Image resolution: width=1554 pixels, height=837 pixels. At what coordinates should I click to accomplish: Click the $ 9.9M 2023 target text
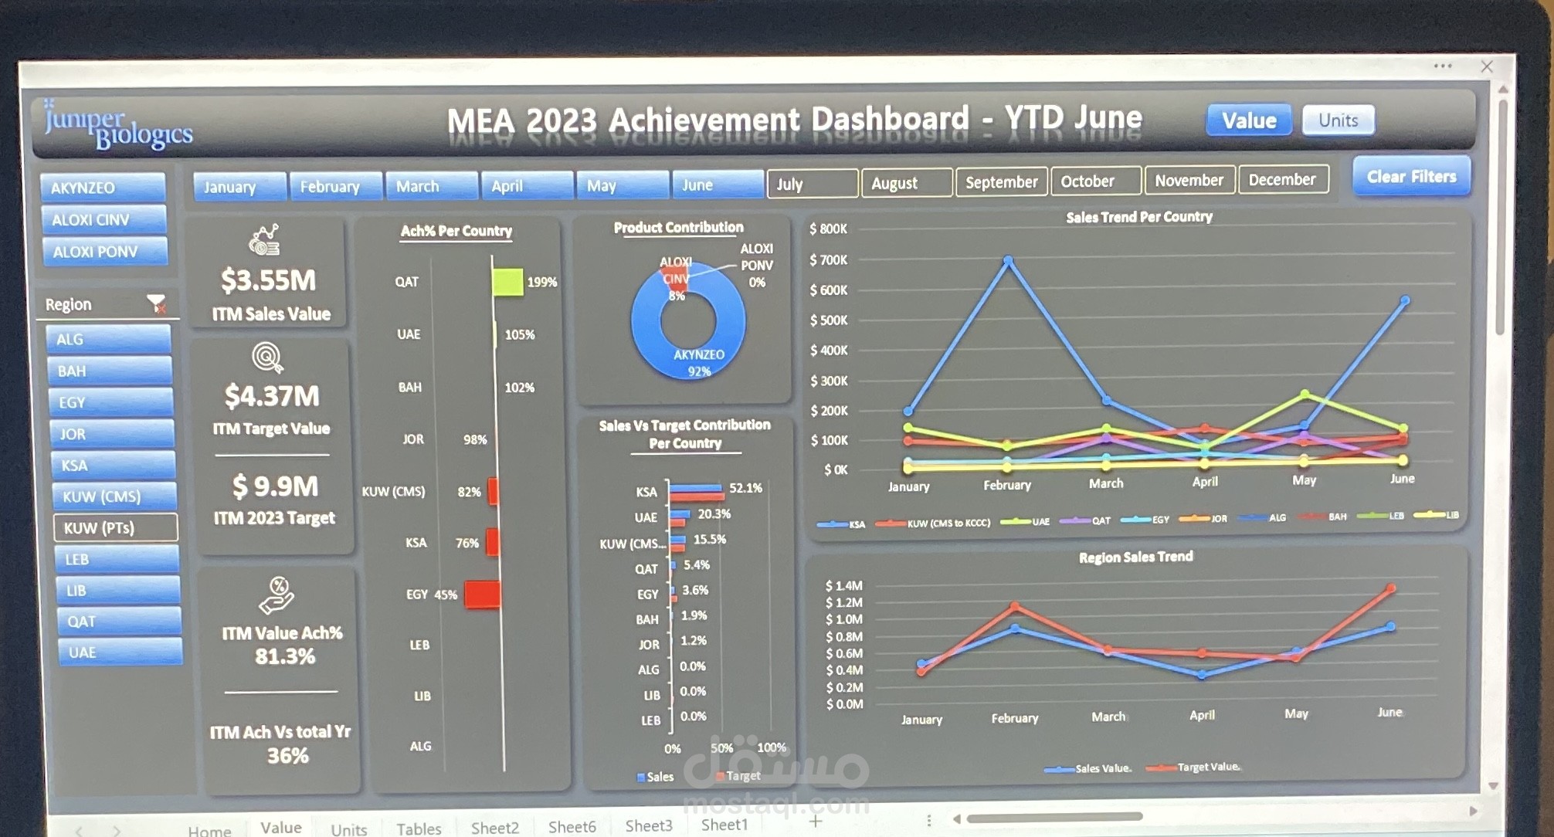(x=275, y=486)
